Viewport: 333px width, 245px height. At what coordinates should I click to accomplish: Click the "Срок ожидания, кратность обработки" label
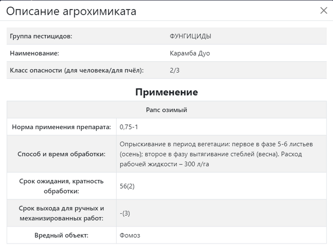(61, 186)
